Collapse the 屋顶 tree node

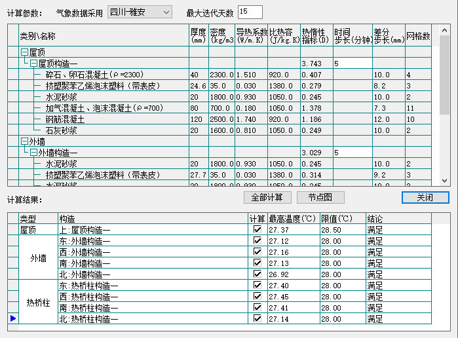pyautogui.click(x=24, y=52)
